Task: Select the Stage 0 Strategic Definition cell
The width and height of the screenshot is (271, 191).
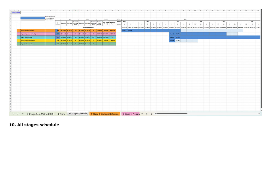Action: (x=33, y=31)
